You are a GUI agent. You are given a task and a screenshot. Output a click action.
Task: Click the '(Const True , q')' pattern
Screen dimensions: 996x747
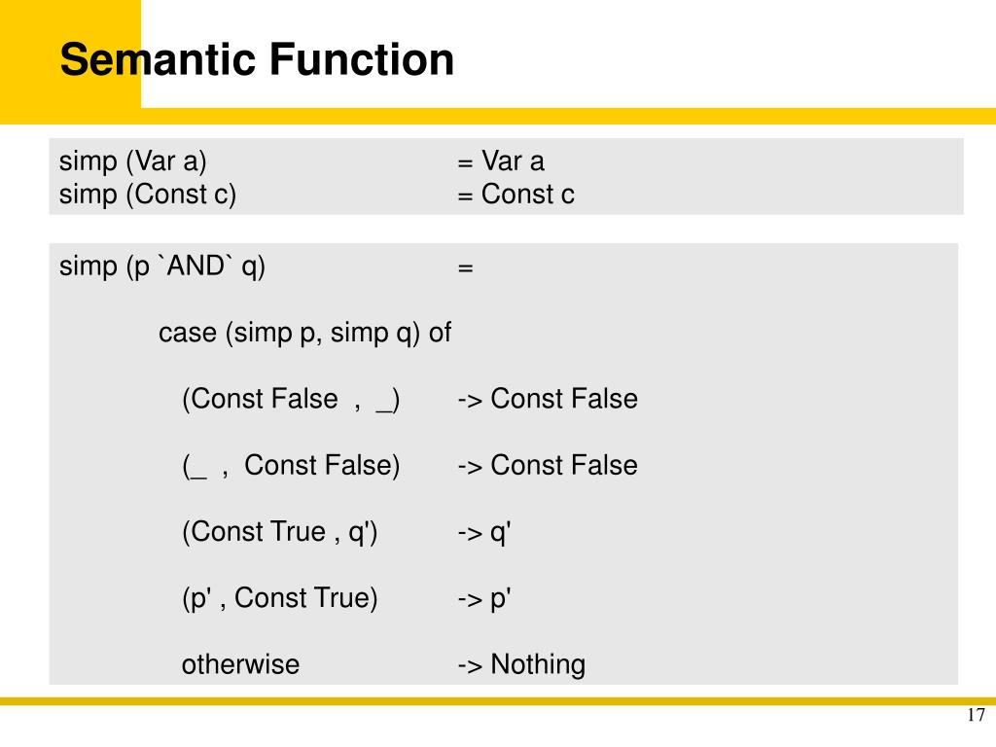point(279,532)
